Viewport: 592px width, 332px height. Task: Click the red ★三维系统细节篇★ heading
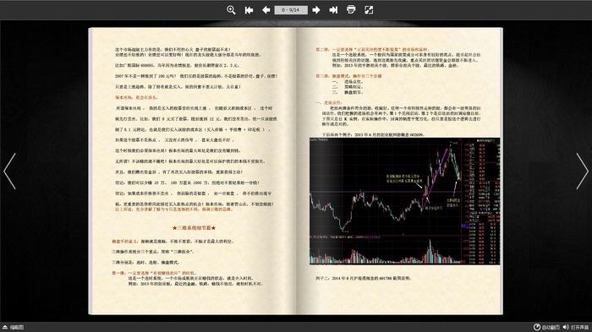point(194,228)
